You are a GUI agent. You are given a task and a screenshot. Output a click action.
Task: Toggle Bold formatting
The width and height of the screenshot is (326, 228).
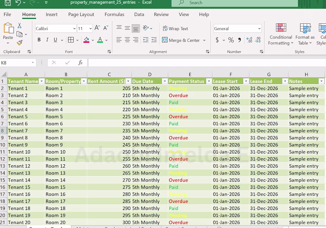coord(39,40)
